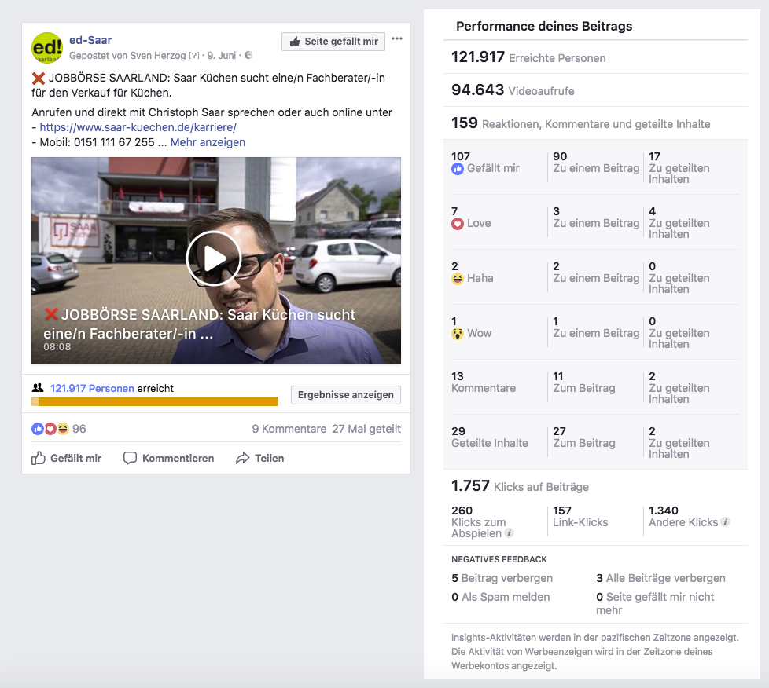769x688 pixels.
Task: Click 0 Seite gefällt mir nicht mehr entry
Action: (x=655, y=604)
